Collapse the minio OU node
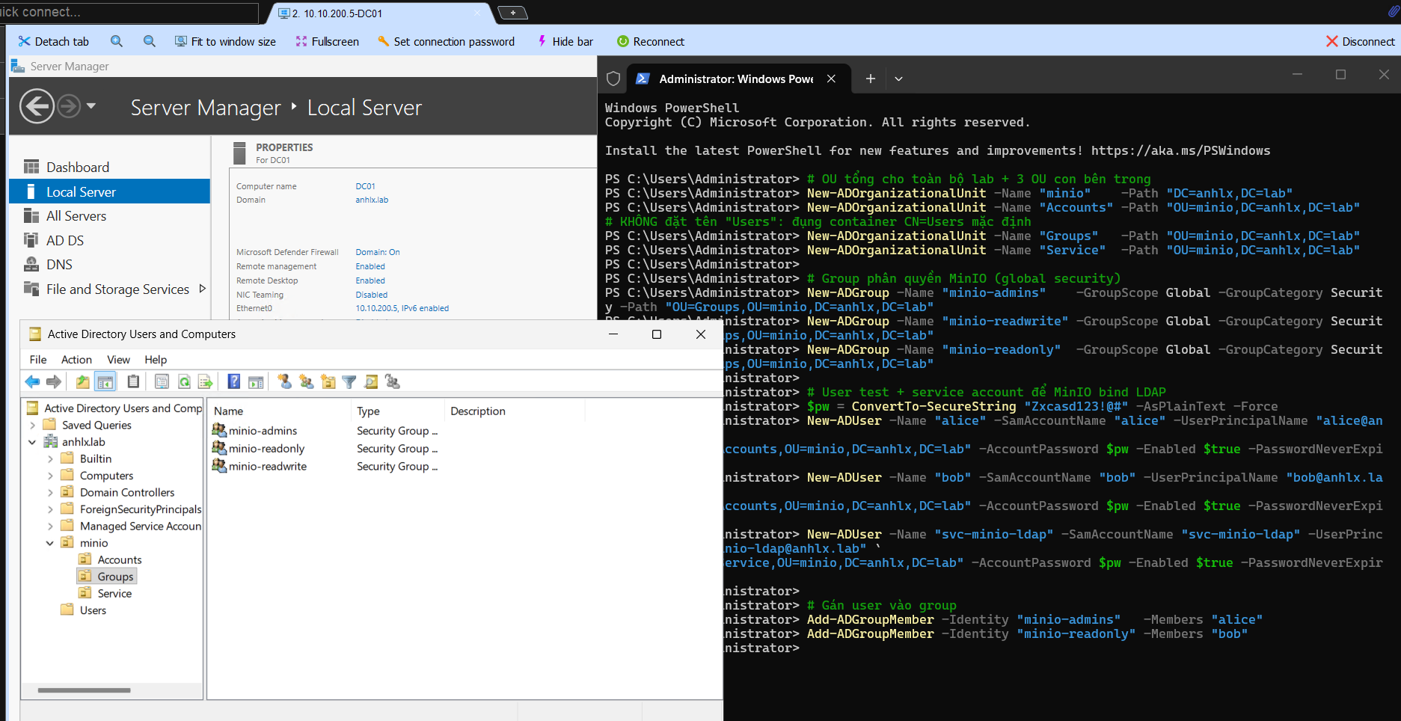 (x=50, y=543)
